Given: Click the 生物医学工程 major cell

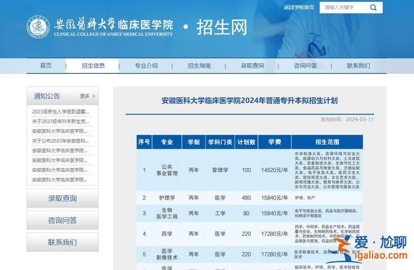Looking at the screenshot, I should (x=167, y=213).
